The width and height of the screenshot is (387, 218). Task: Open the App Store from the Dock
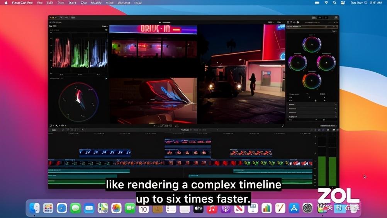click(294, 208)
